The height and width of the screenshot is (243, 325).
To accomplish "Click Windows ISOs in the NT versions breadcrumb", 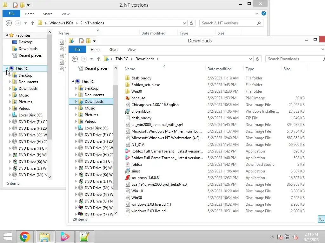I will click(61, 23).
